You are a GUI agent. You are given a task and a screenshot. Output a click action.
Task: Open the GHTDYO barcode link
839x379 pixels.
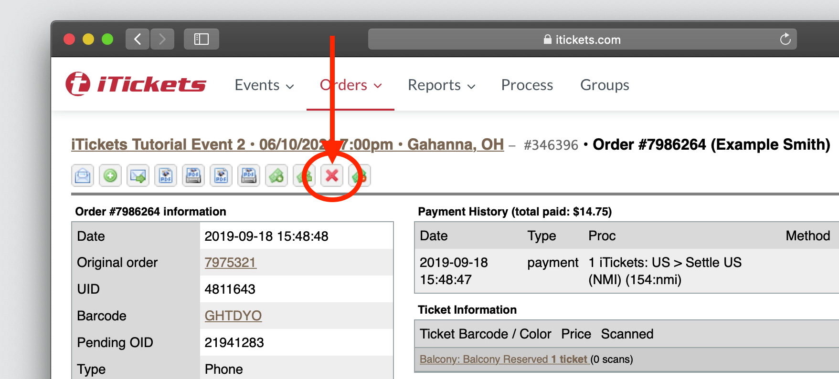(233, 316)
